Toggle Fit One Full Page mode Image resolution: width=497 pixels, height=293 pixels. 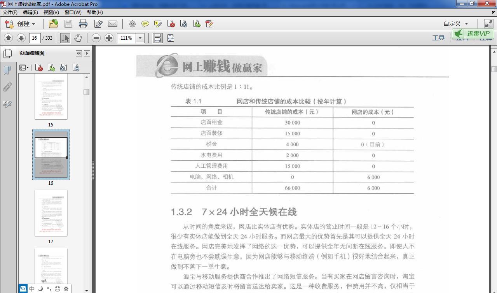[x=171, y=38]
